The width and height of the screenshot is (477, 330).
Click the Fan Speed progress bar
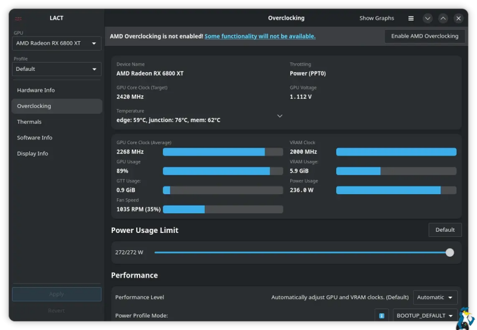coord(223,209)
